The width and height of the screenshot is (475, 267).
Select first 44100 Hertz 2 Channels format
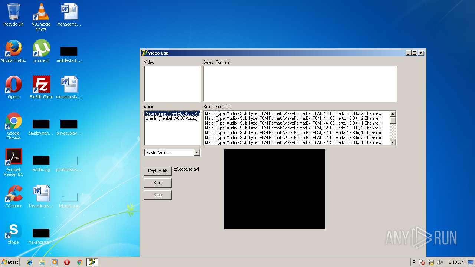point(297,113)
